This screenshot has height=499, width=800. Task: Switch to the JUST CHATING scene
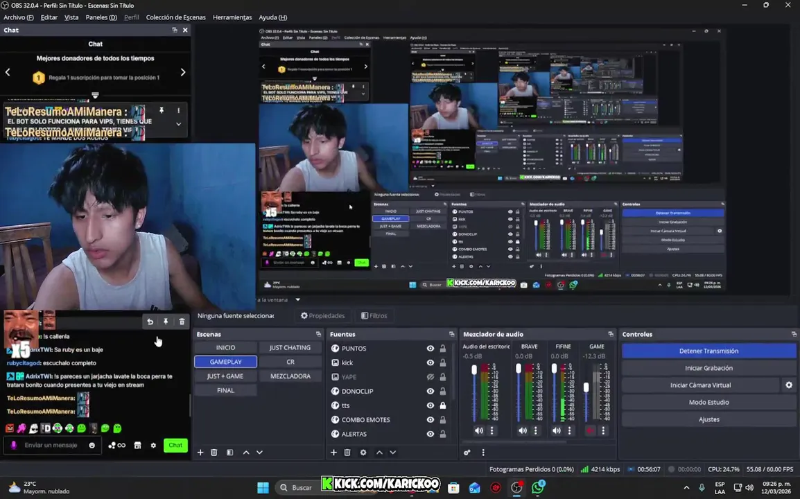pos(290,347)
